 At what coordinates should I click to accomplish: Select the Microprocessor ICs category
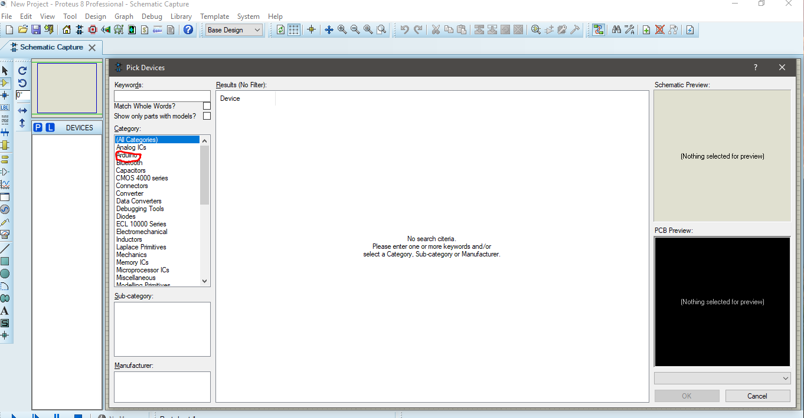click(x=142, y=270)
